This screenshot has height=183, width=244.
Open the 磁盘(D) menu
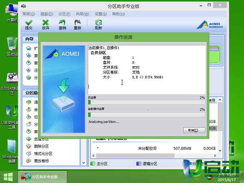(x=47, y=14)
